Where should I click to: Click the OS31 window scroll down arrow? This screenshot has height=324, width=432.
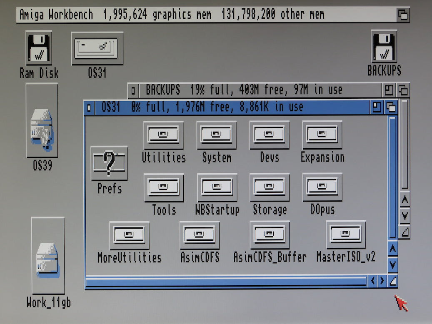coord(392,265)
